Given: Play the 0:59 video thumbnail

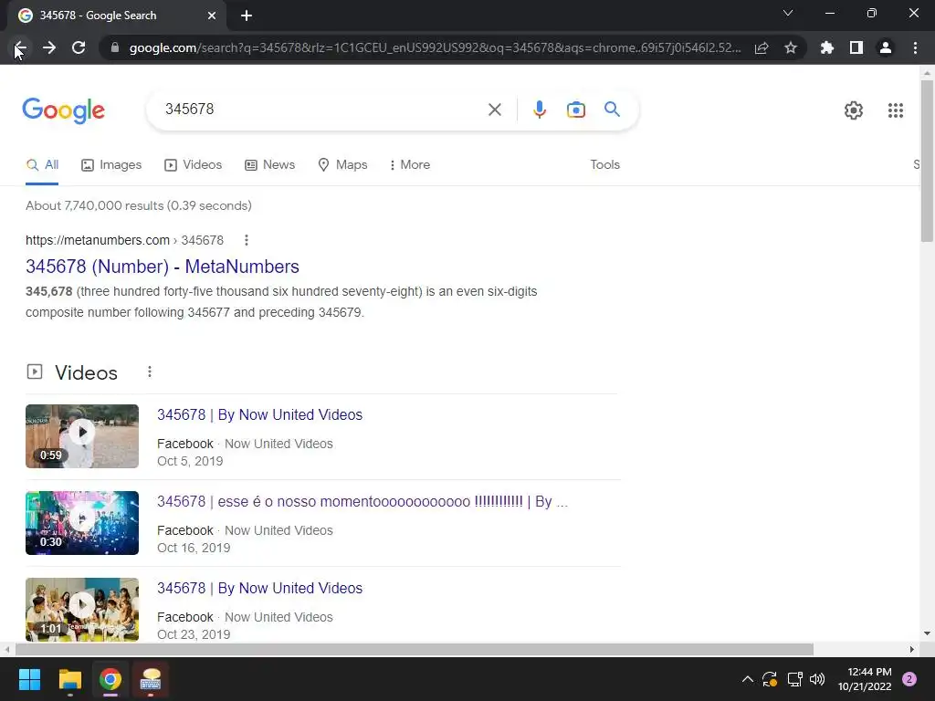Looking at the screenshot, I should [82, 436].
